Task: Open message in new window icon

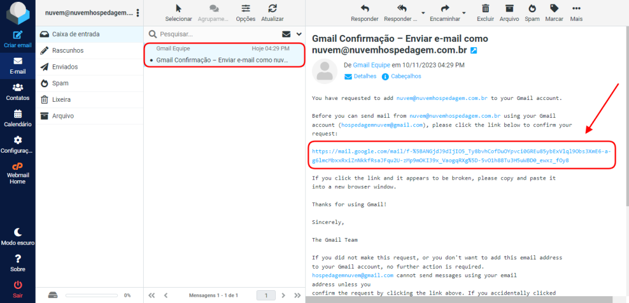Action: 474,51
